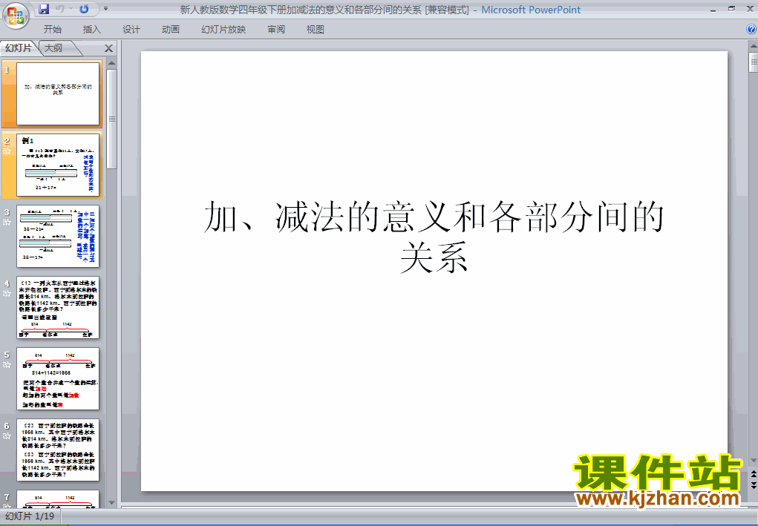Click the thumbnail pane scrollbar thumb
This screenshot has height=526, width=758.
click(111, 119)
